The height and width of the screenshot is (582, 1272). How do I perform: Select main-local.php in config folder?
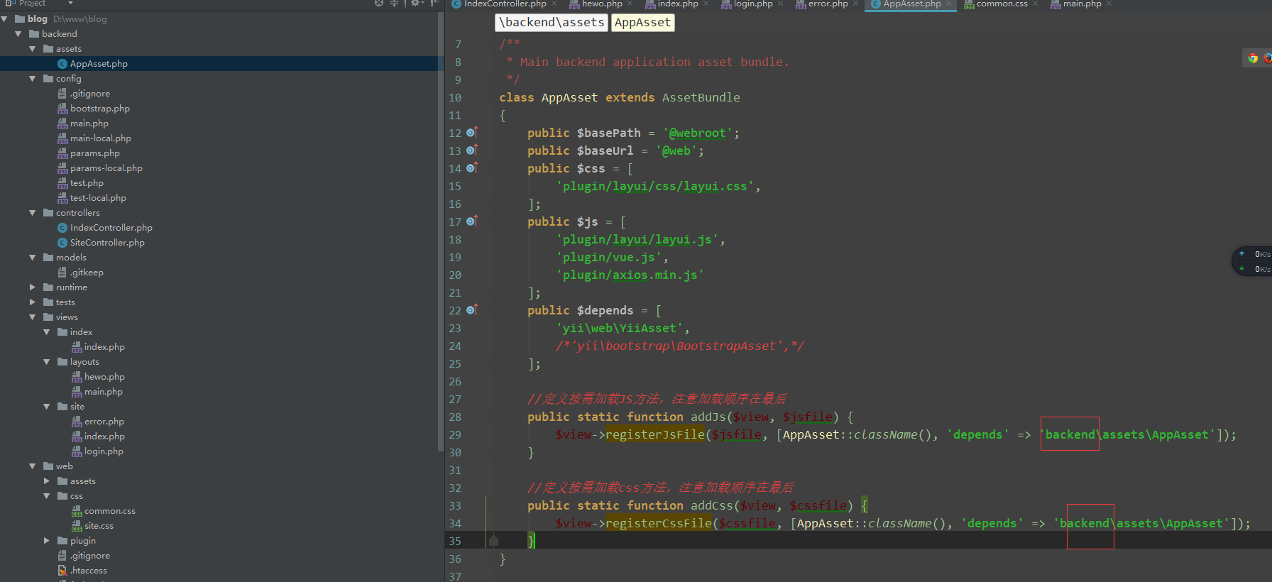[x=100, y=138]
